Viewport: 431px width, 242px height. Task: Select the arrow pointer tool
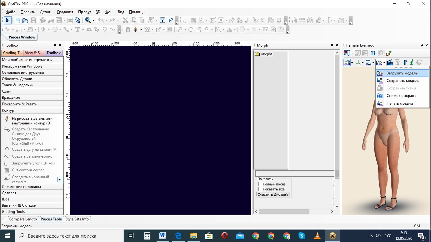(7, 21)
